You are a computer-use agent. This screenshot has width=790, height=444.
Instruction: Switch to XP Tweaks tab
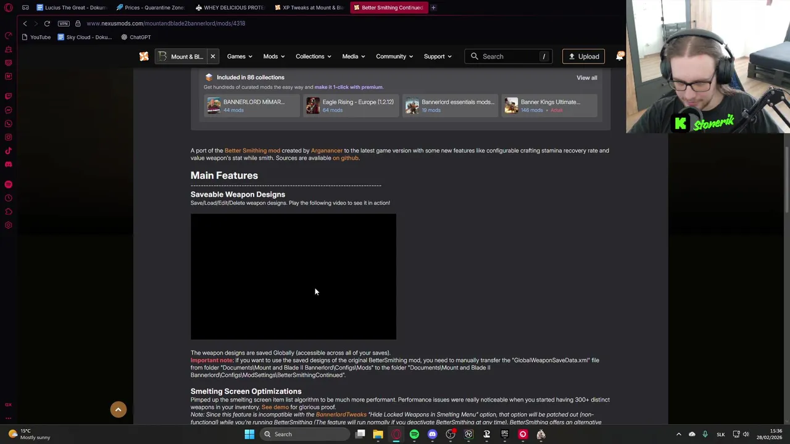(x=308, y=7)
